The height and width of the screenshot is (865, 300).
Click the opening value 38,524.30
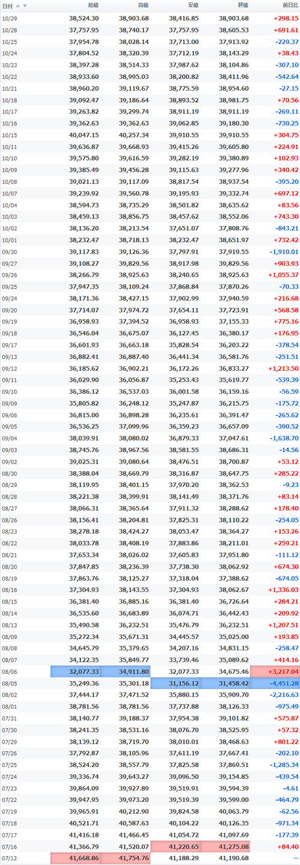(x=84, y=19)
